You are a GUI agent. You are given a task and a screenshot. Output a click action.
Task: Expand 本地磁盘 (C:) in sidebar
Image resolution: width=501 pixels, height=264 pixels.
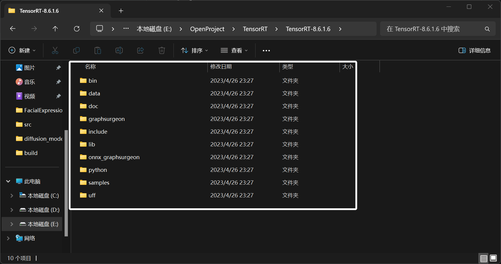coord(12,196)
